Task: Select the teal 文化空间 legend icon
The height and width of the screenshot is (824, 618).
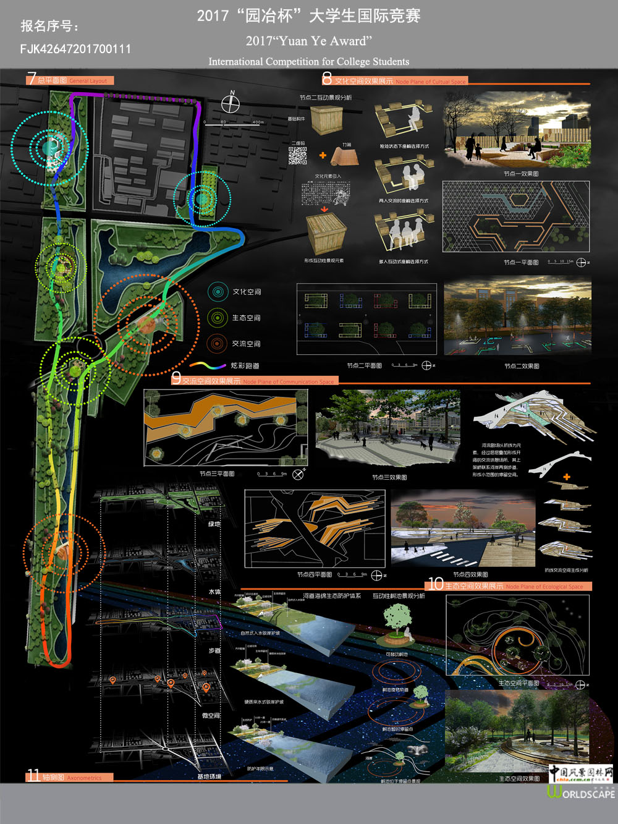Action: (217, 292)
